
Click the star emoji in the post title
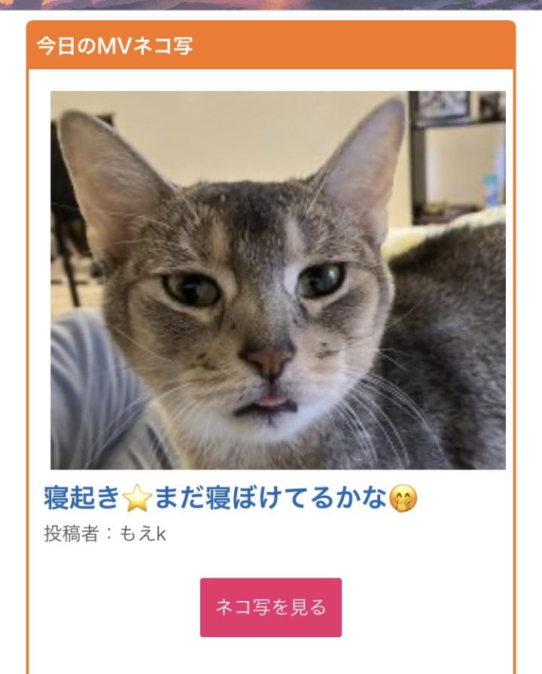pyautogui.click(x=137, y=498)
